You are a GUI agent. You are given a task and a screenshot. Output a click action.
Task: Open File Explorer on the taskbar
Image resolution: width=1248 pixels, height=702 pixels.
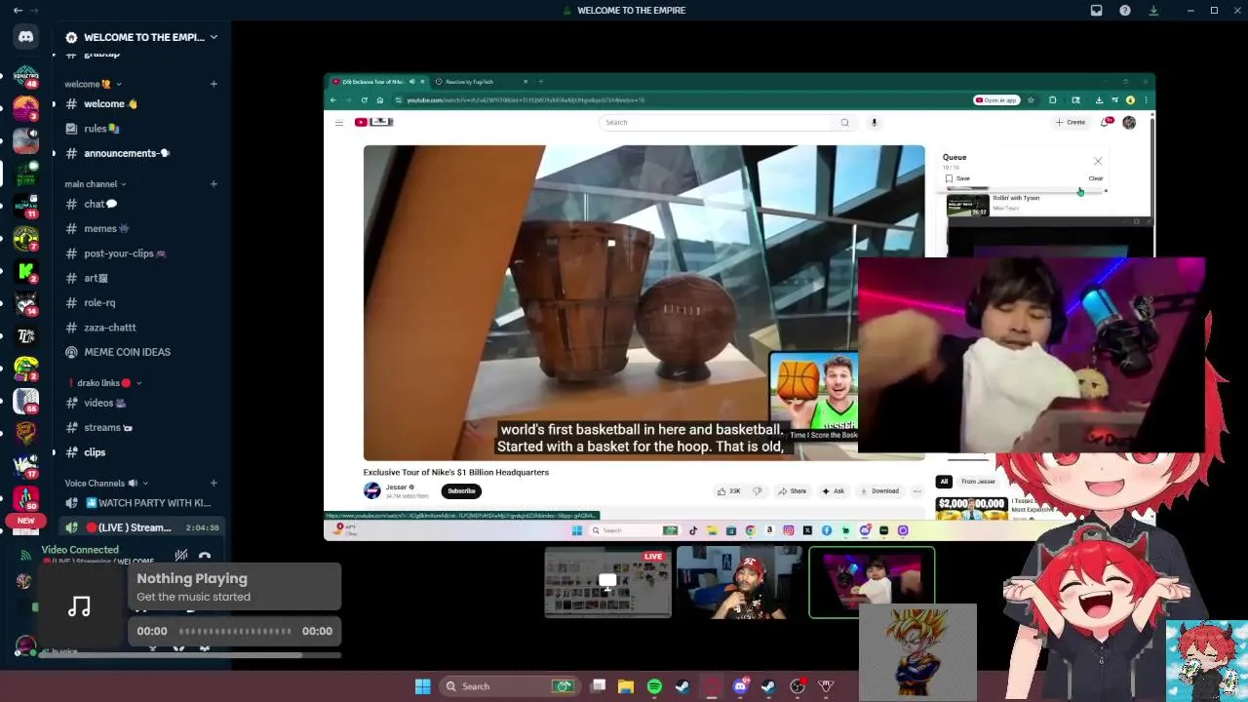626,686
